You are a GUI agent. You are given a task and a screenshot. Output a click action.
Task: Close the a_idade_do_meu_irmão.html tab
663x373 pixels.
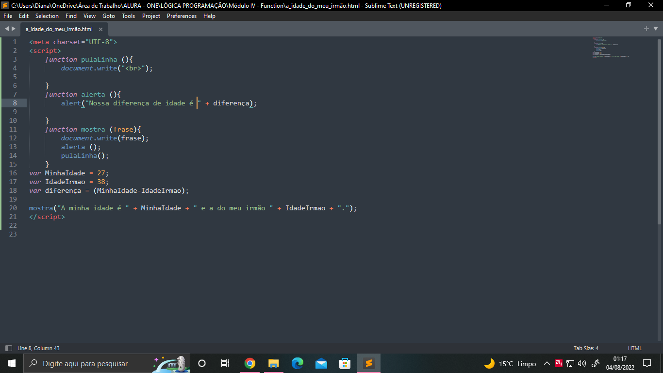(x=101, y=29)
